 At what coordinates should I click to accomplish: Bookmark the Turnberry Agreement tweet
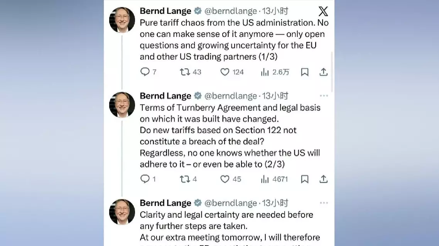click(305, 179)
